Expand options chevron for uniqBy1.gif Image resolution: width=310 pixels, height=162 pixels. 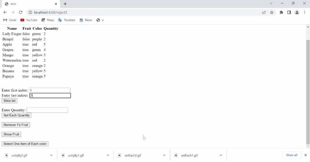[x=108, y=155]
